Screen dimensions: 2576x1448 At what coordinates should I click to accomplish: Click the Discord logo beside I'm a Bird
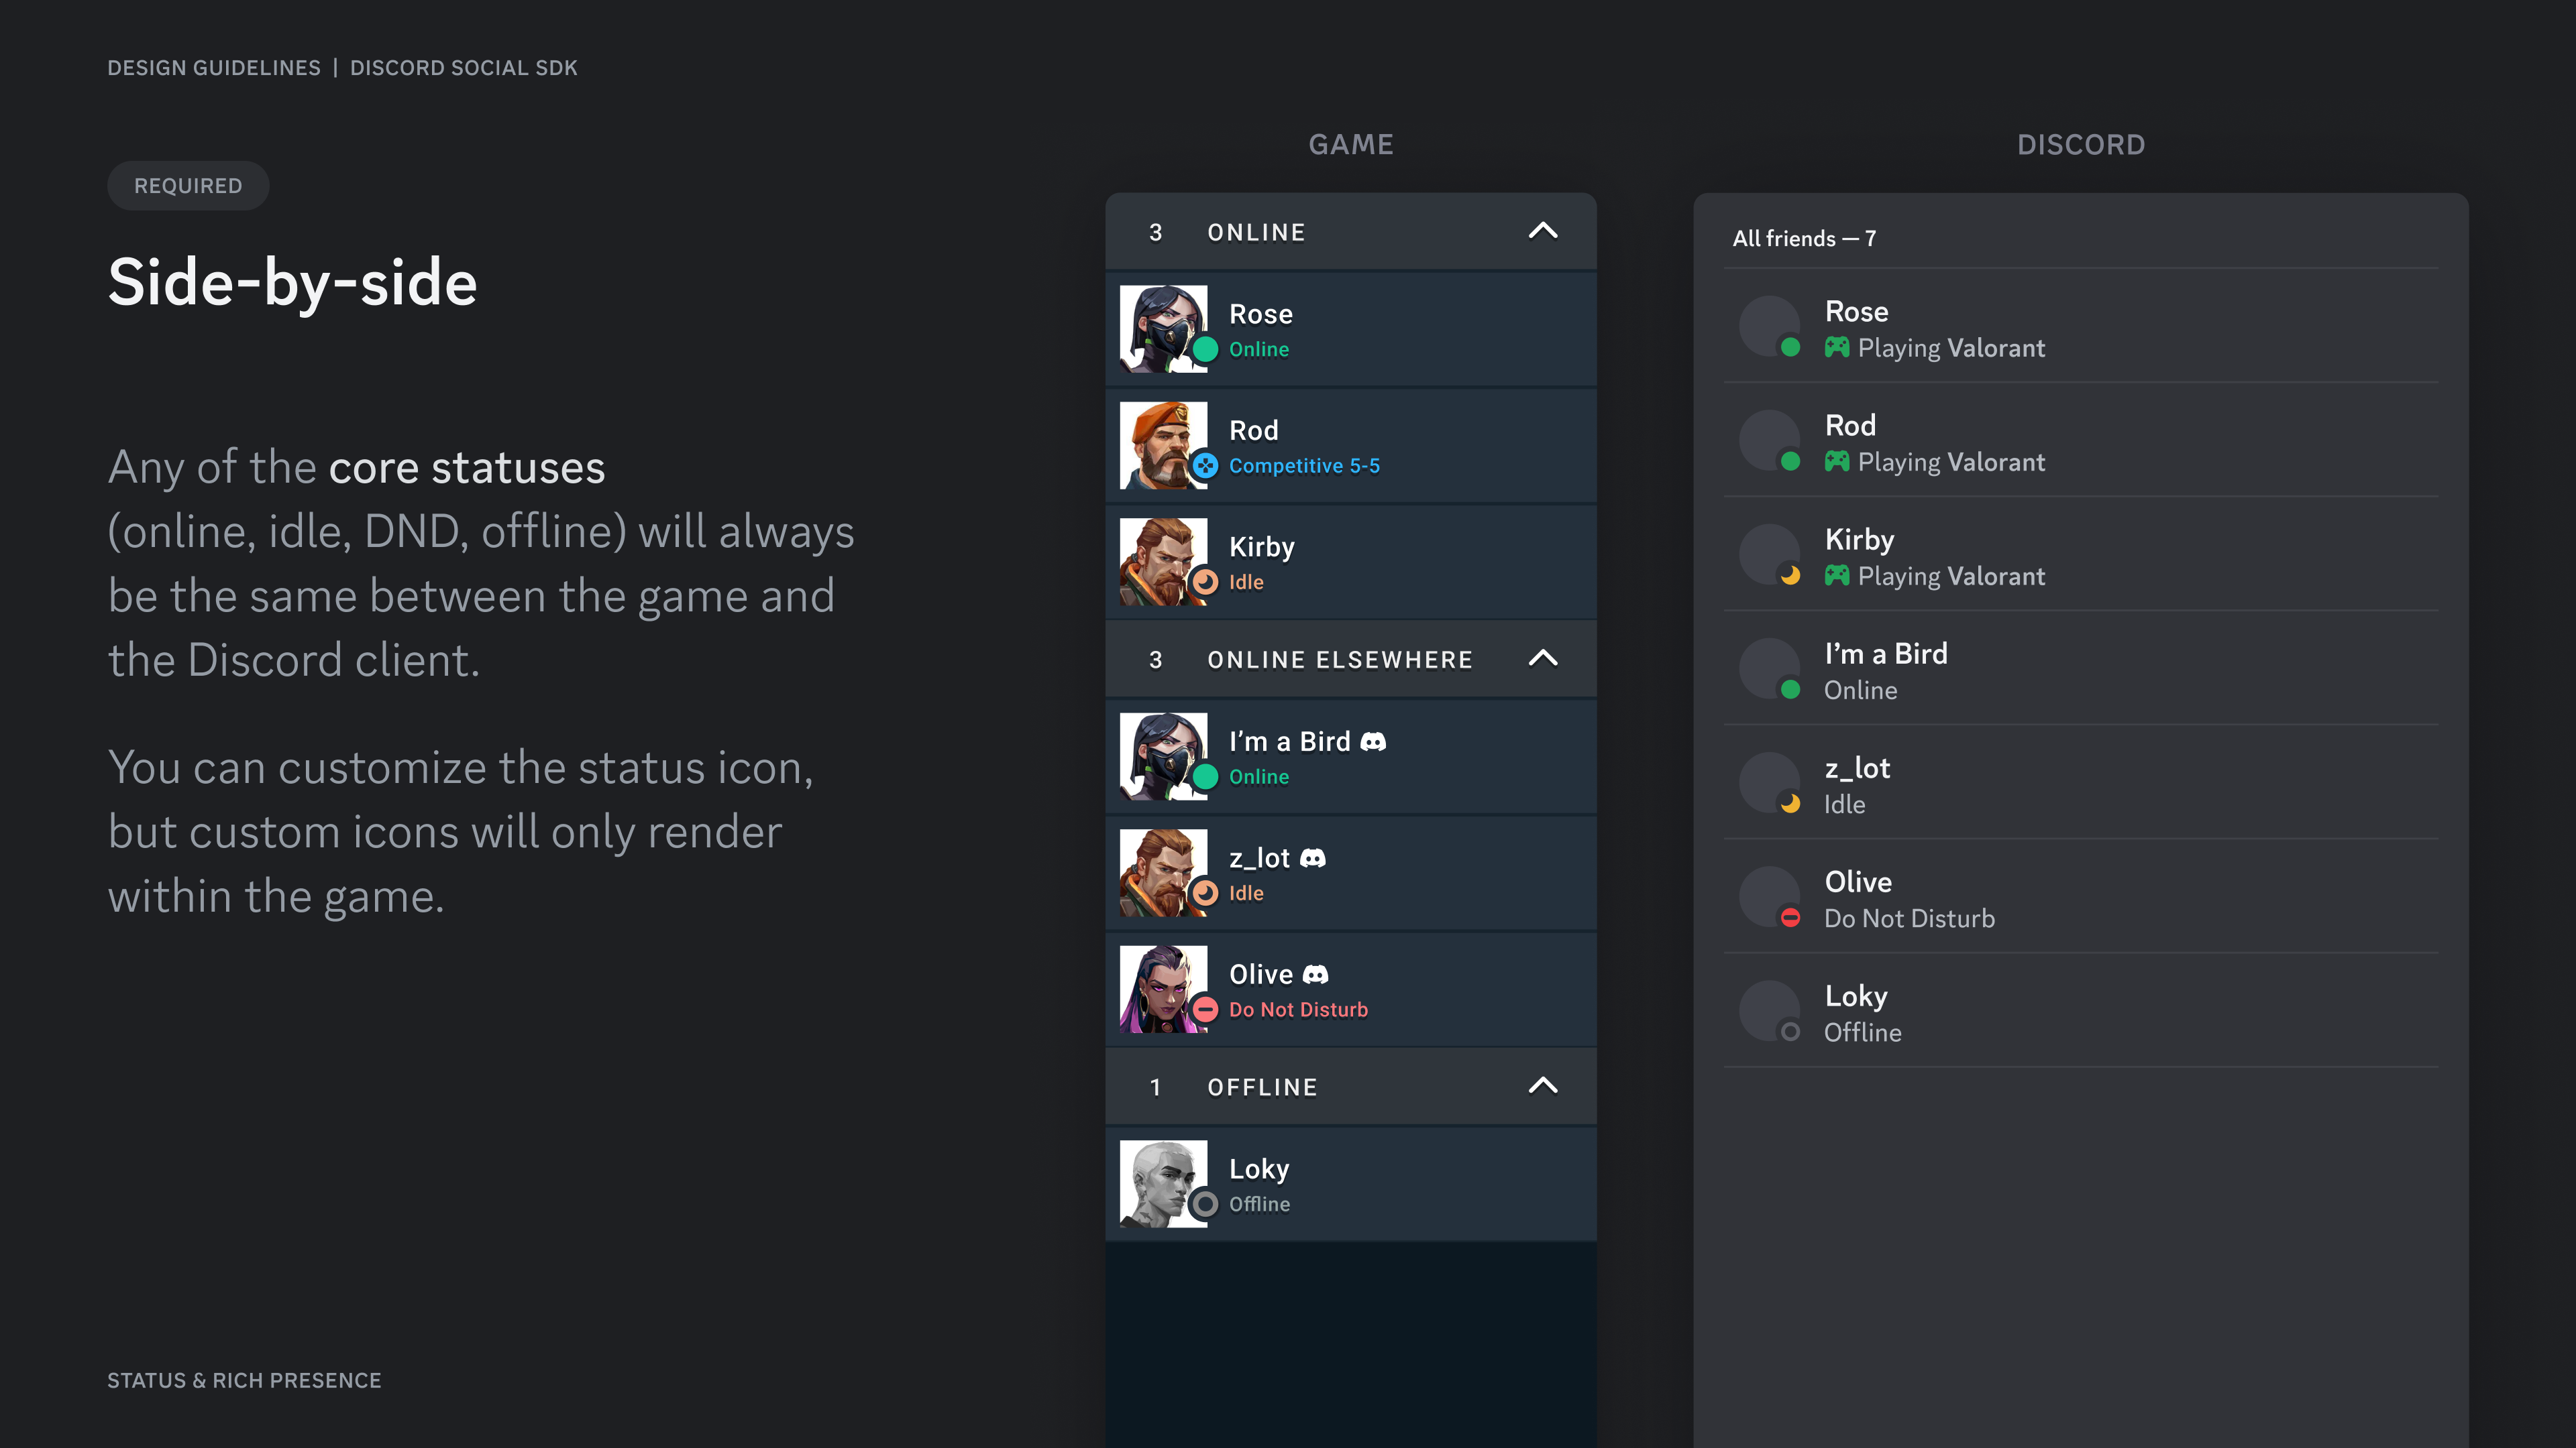click(1374, 741)
